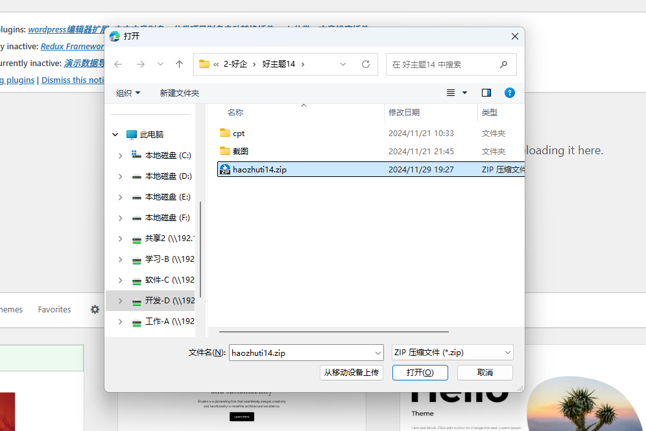
Task: Select the haozhuti14.zip file
Action: [x=259, y=169]
